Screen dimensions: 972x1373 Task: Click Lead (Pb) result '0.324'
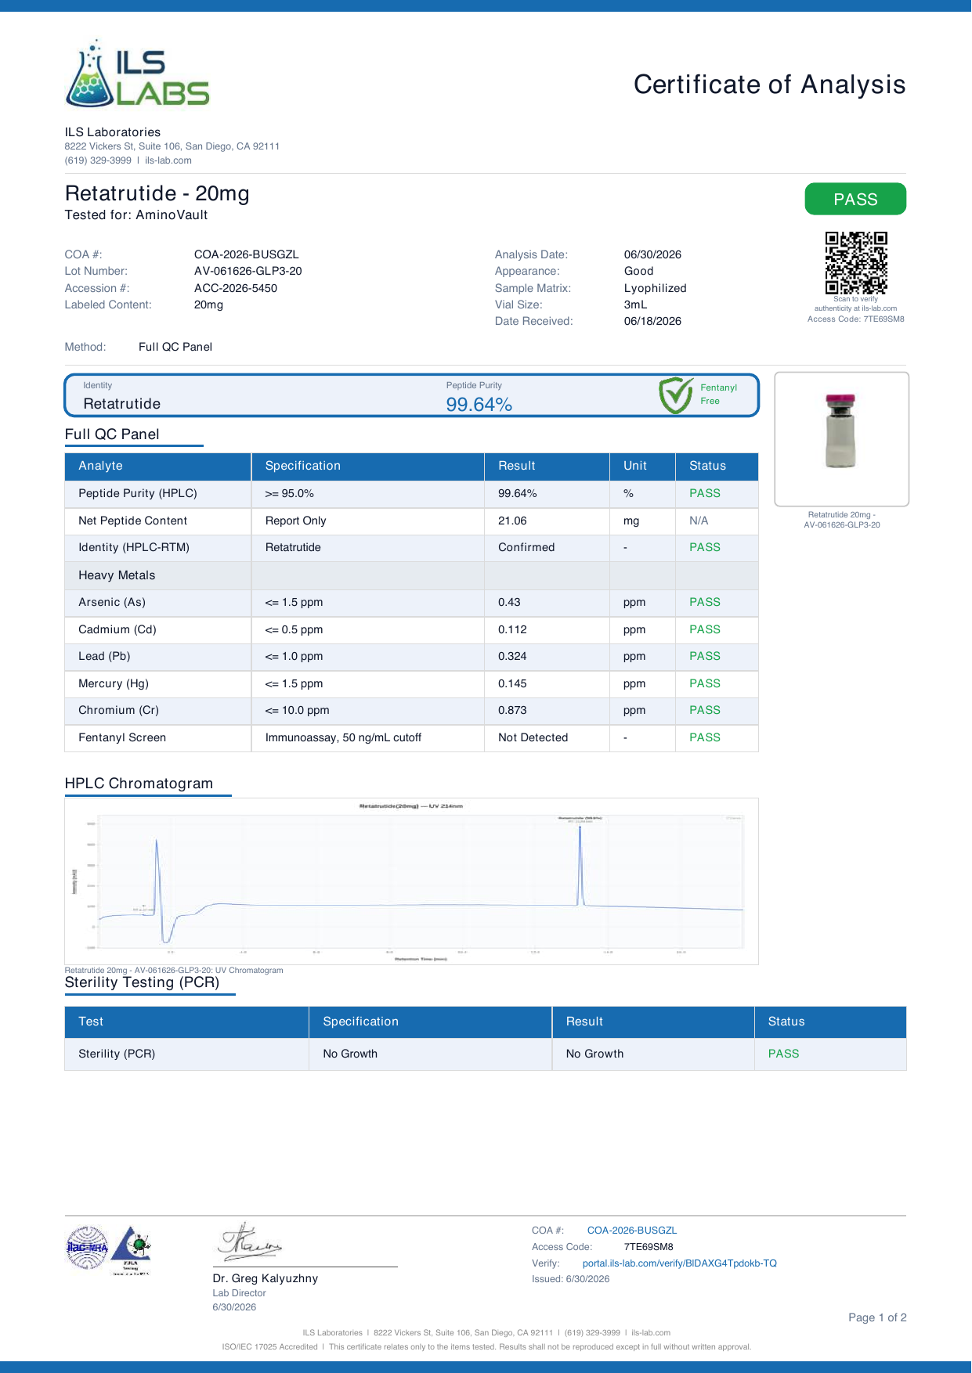[x=512, y=656]
